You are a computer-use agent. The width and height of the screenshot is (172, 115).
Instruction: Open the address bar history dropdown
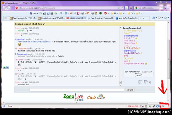pyautogui.click(x=122, y=8)
